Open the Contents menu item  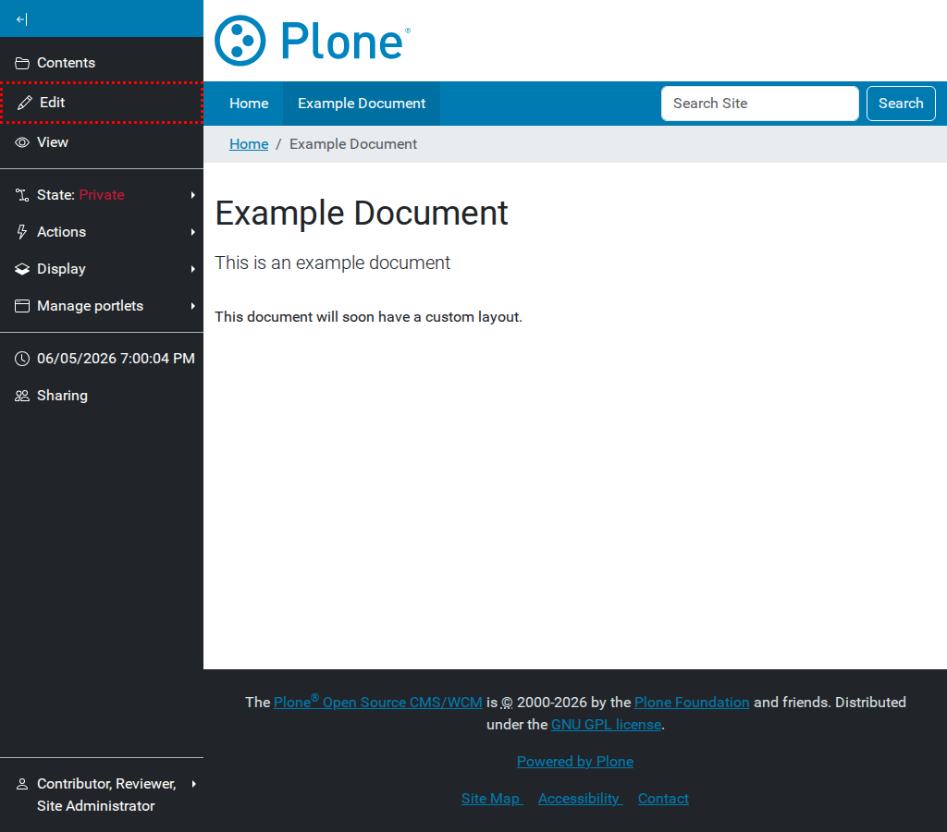[x=102, y=63]
